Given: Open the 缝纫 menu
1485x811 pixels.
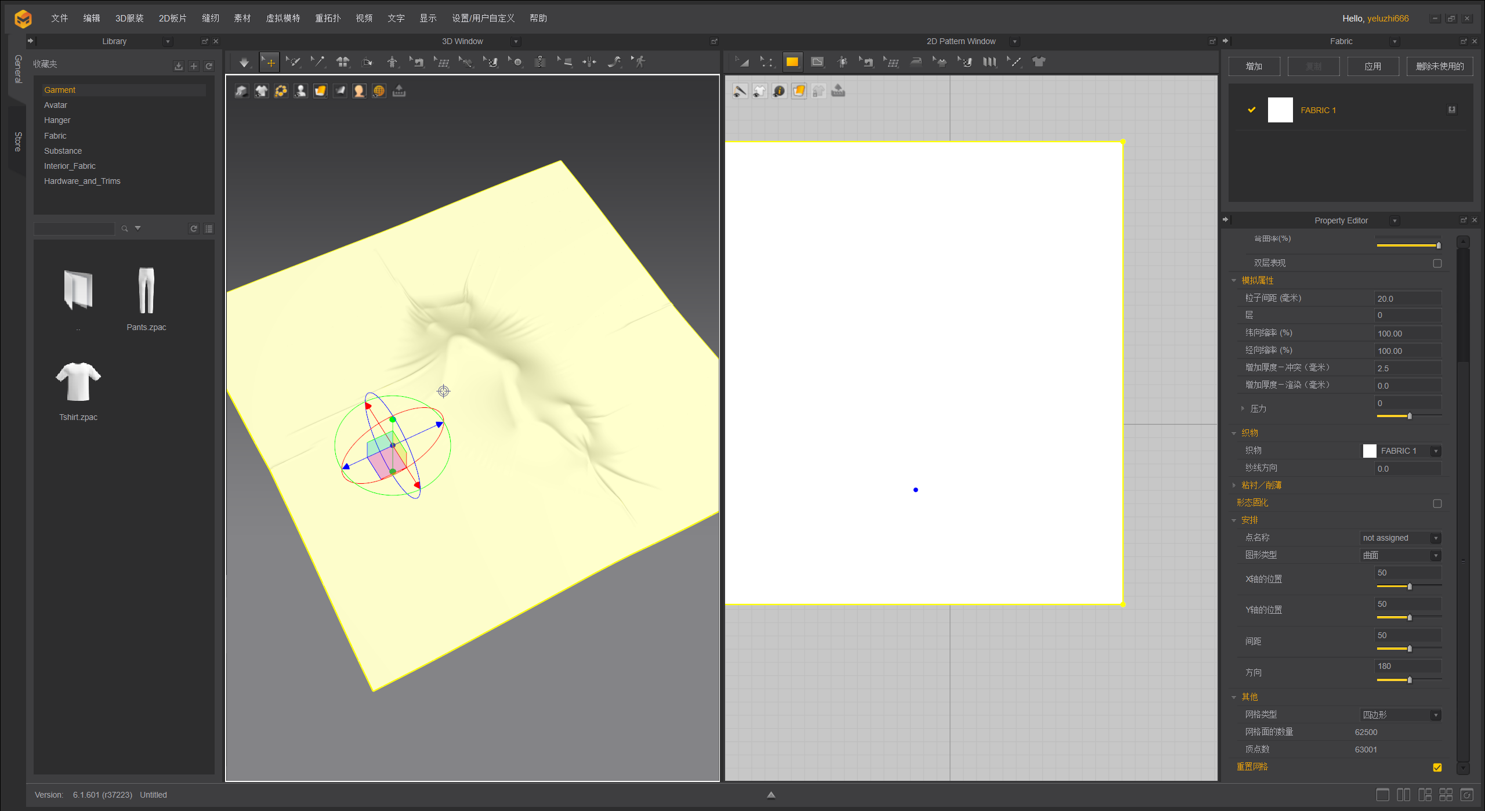Looking at the screenshot, I should pyautogui.click(x=211, y=18).
